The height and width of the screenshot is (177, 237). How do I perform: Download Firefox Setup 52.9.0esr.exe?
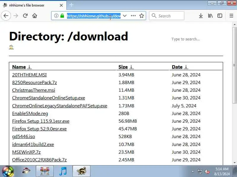coord(39,129)
